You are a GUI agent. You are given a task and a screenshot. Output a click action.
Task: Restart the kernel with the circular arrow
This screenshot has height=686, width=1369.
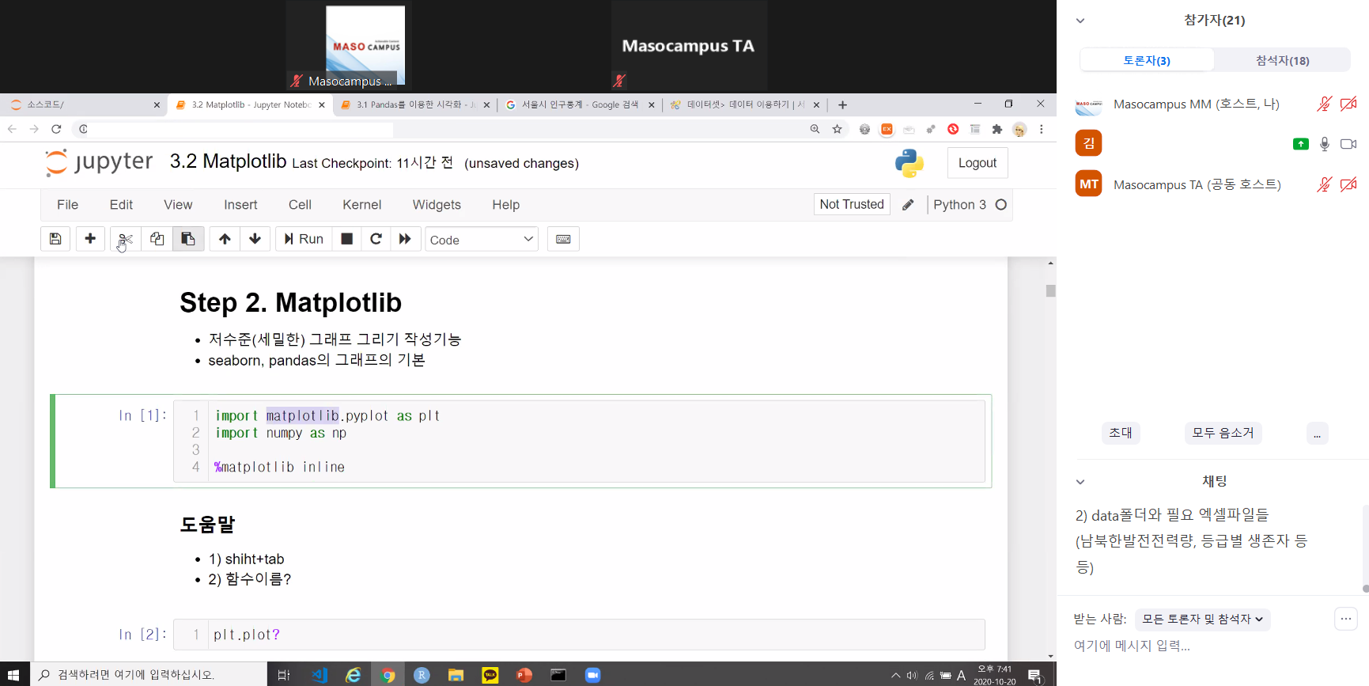(376, 239)
